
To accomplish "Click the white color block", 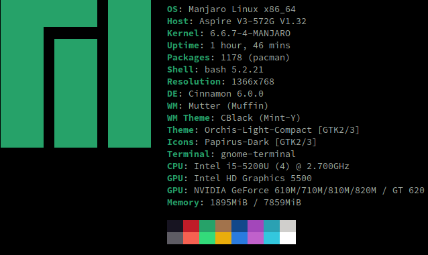I will point(288,238).
